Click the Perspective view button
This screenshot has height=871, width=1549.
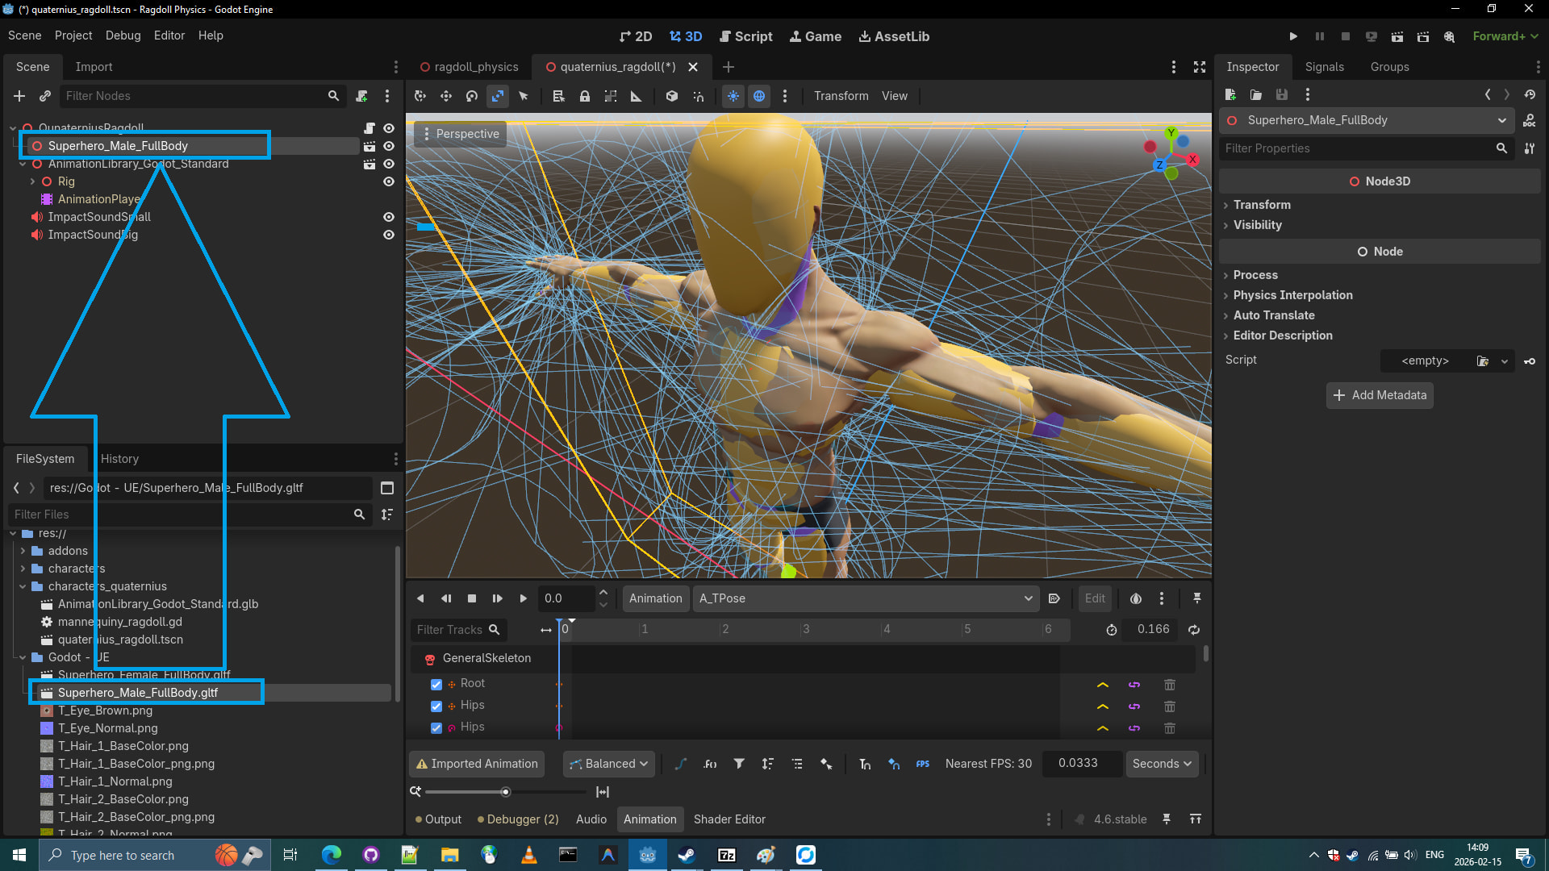[x=461, y=134]
